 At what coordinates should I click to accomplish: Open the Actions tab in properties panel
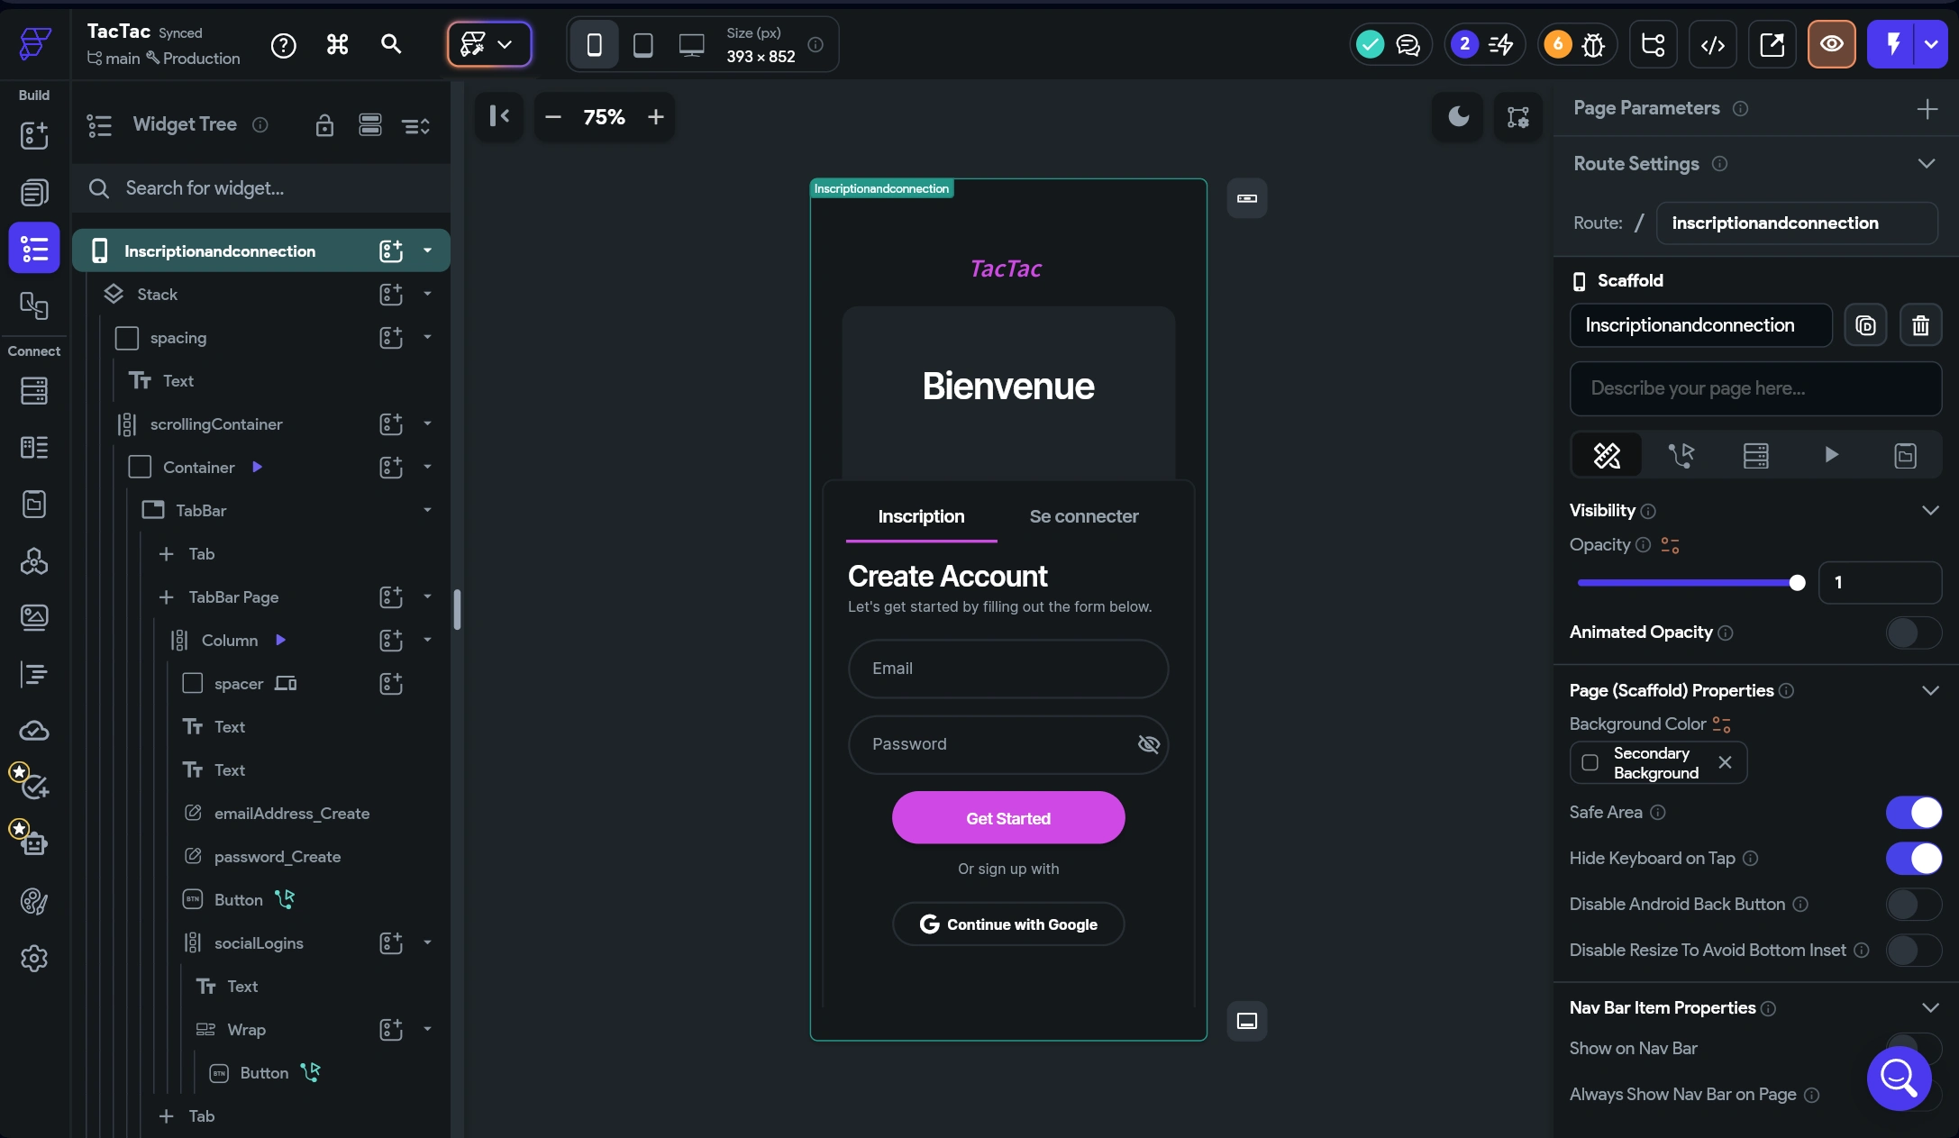pyautogui.click(x=1681, y=455)
